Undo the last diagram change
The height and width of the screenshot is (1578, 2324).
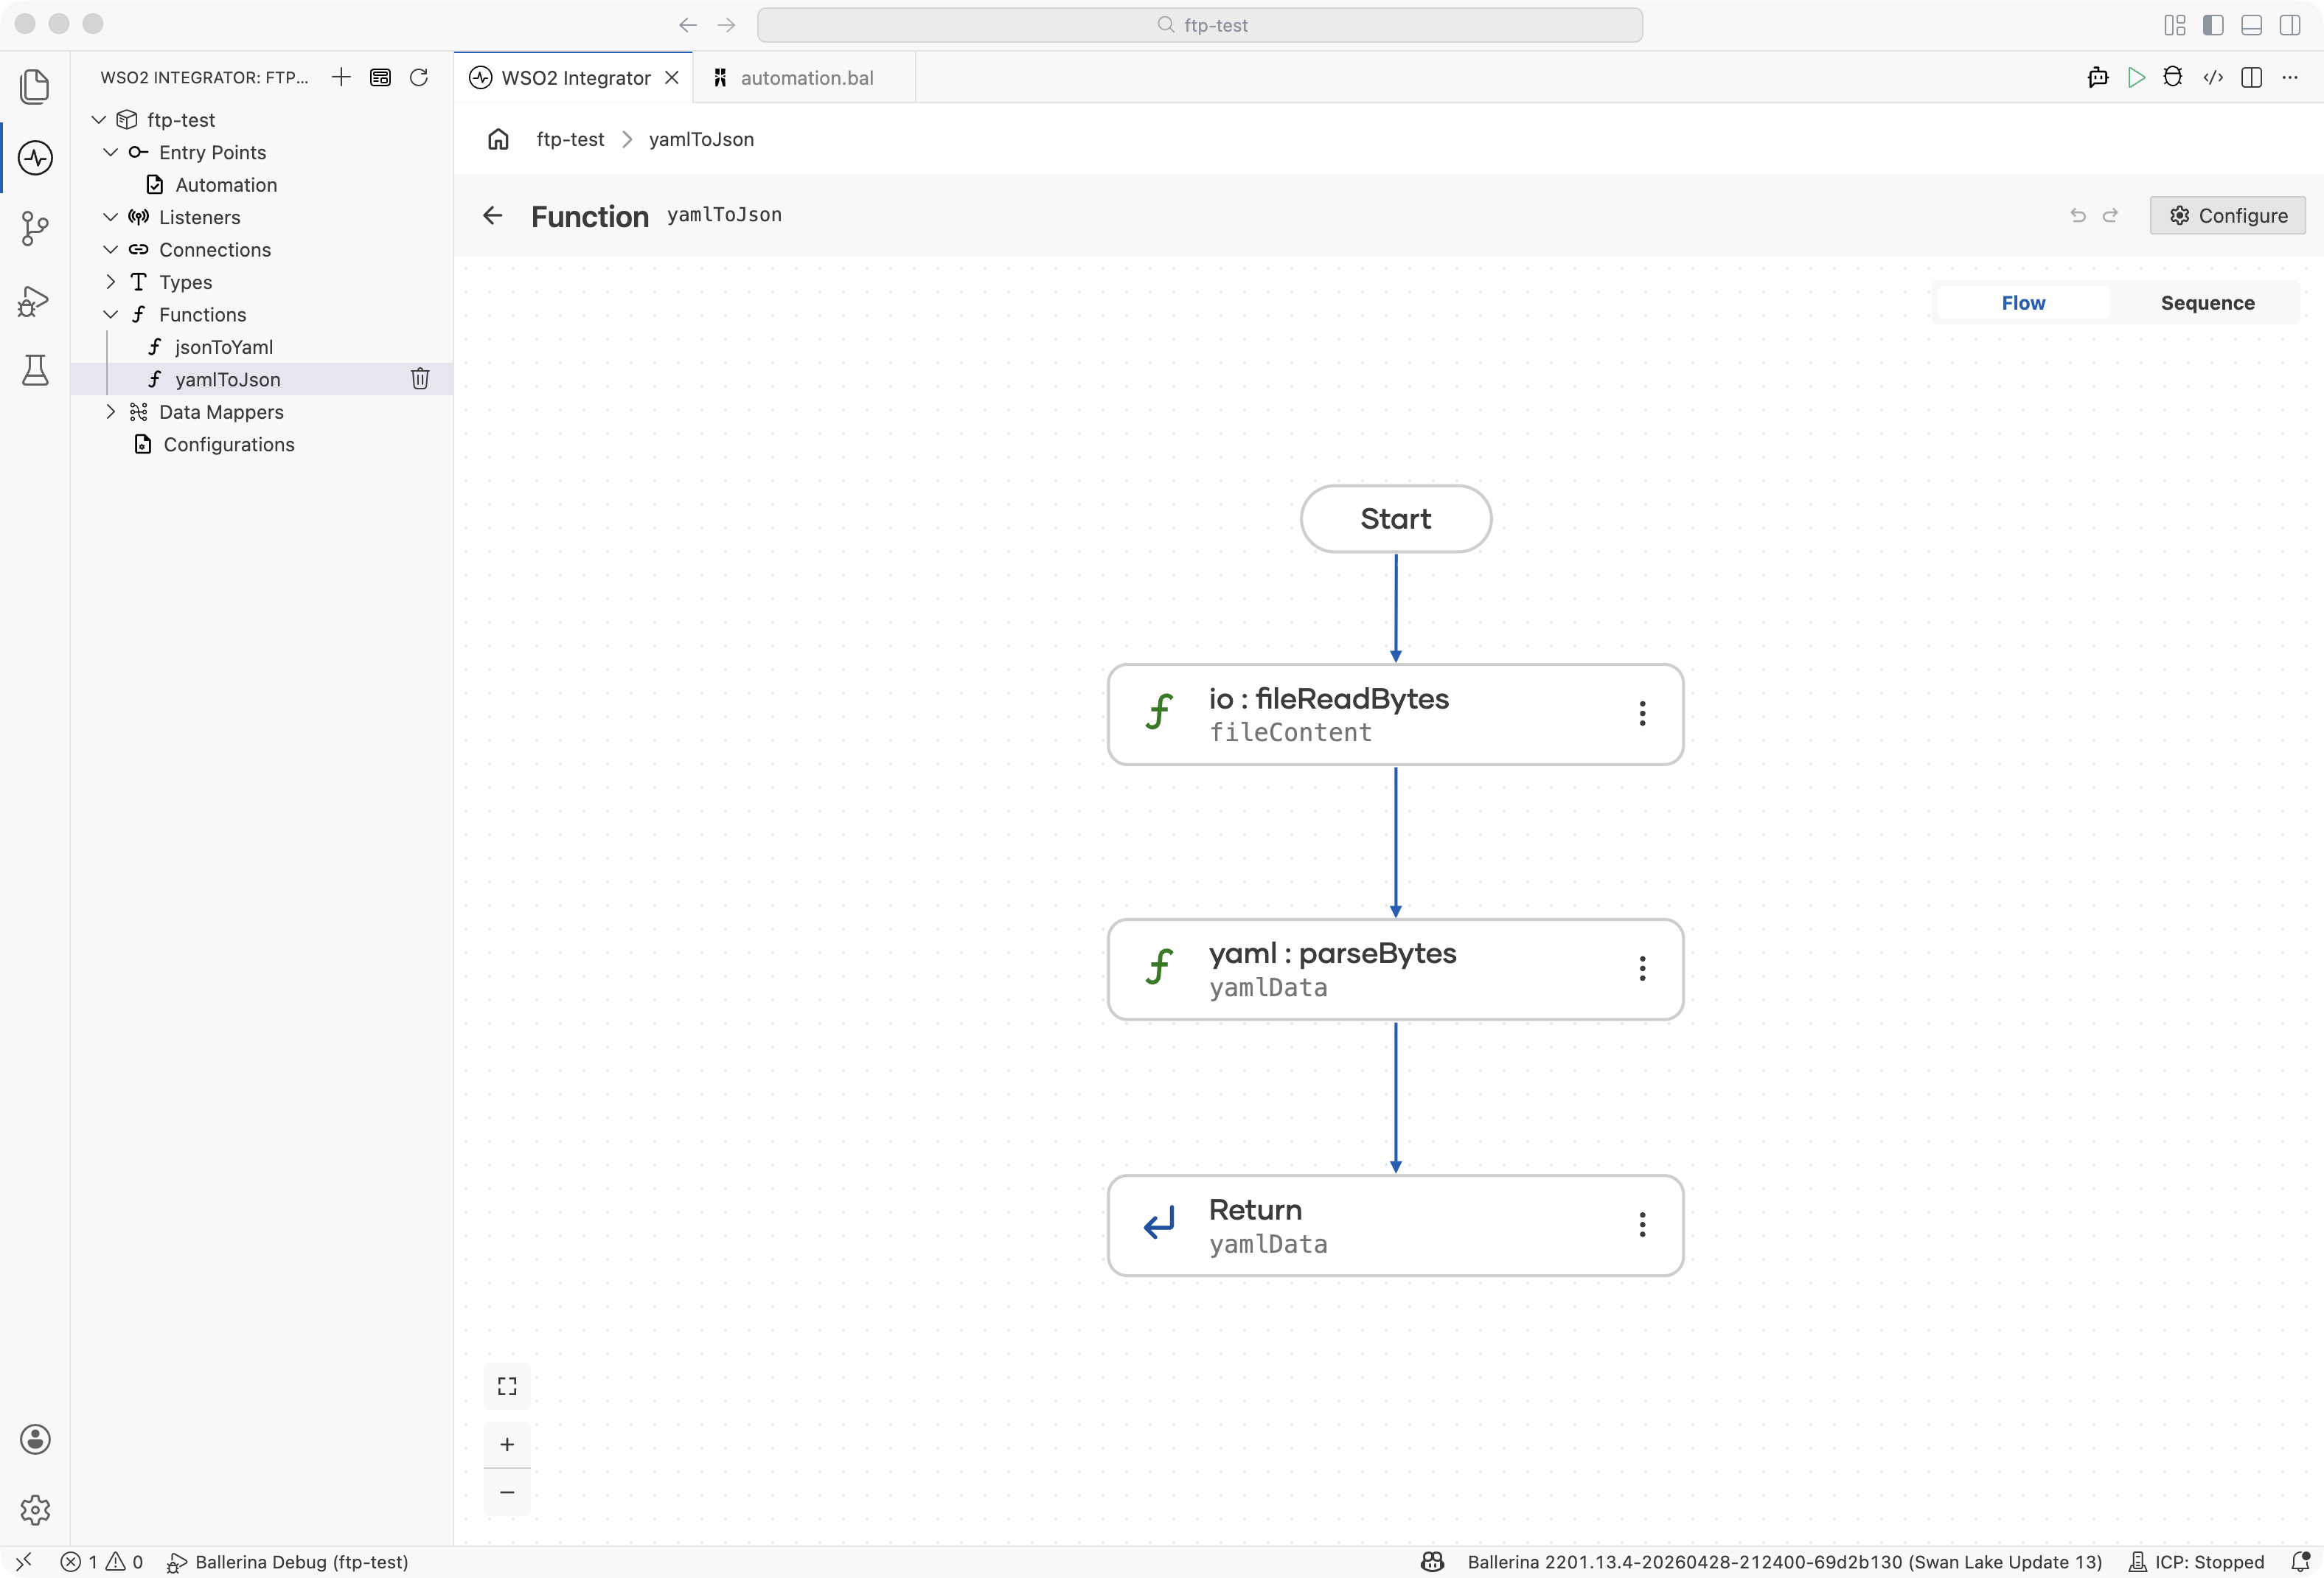[2078, 215]
